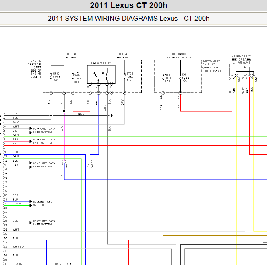The height and width of the screenshot is (265, 267).
Task: Select pin 11 GRN wire label
Action: pos(15,156)
